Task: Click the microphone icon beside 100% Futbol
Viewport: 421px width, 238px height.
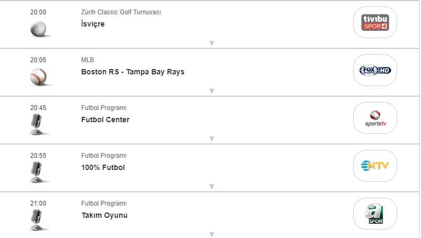Action: 37,172
